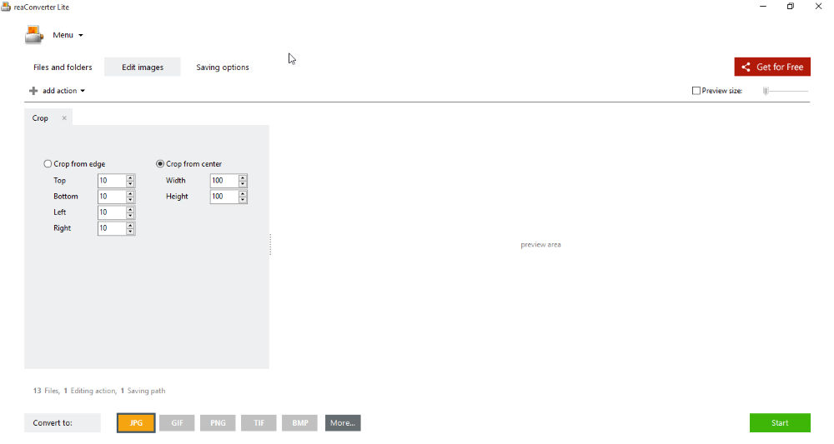Decrease the Left value with down arrow
This screenshot has width=834, height=444.
[x=130, y=216]
